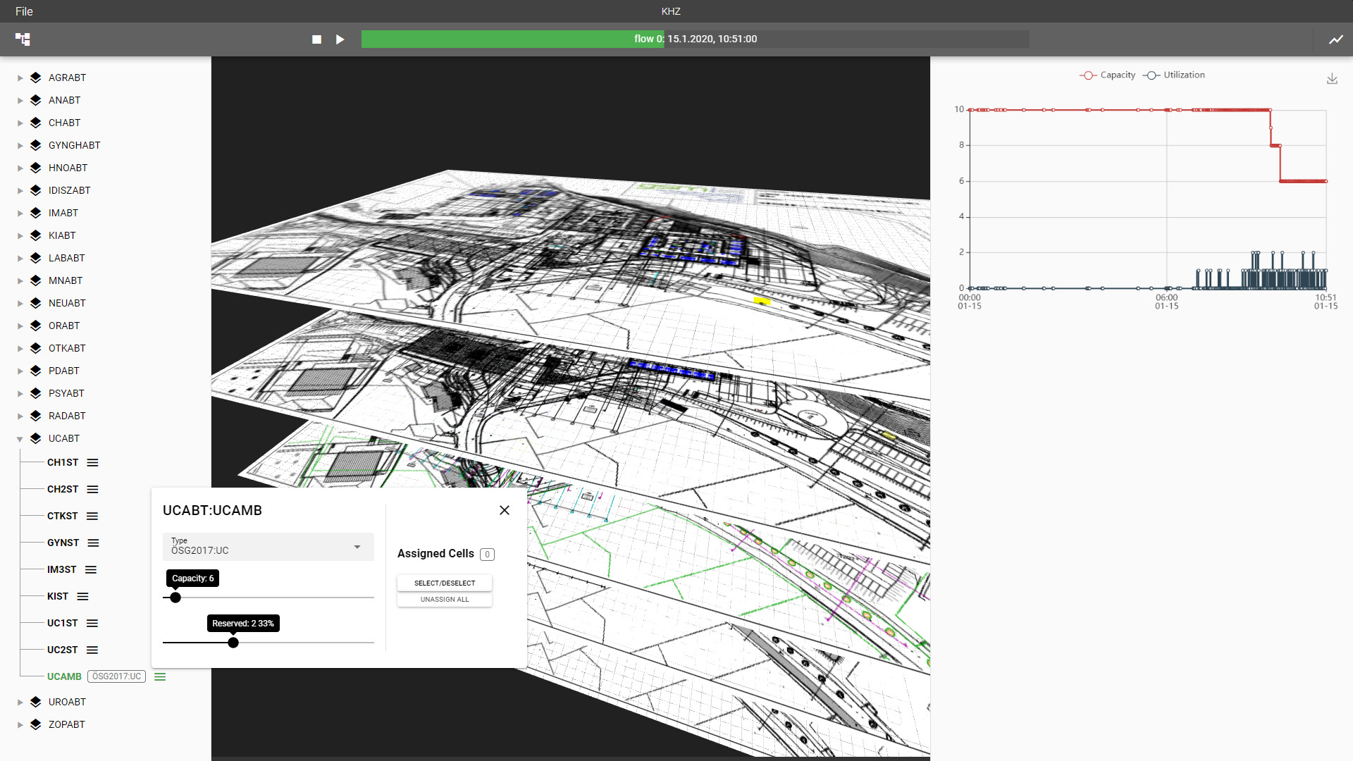The width and height of the screenshot is (1353, 761).
Task: Collapse the UCABT tree node
Action: pyautogui.click(x=20, y=439)
